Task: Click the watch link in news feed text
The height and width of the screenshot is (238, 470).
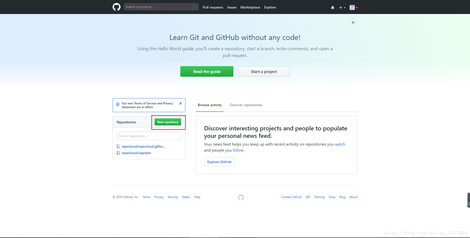Action: click(x=340, y=144)
